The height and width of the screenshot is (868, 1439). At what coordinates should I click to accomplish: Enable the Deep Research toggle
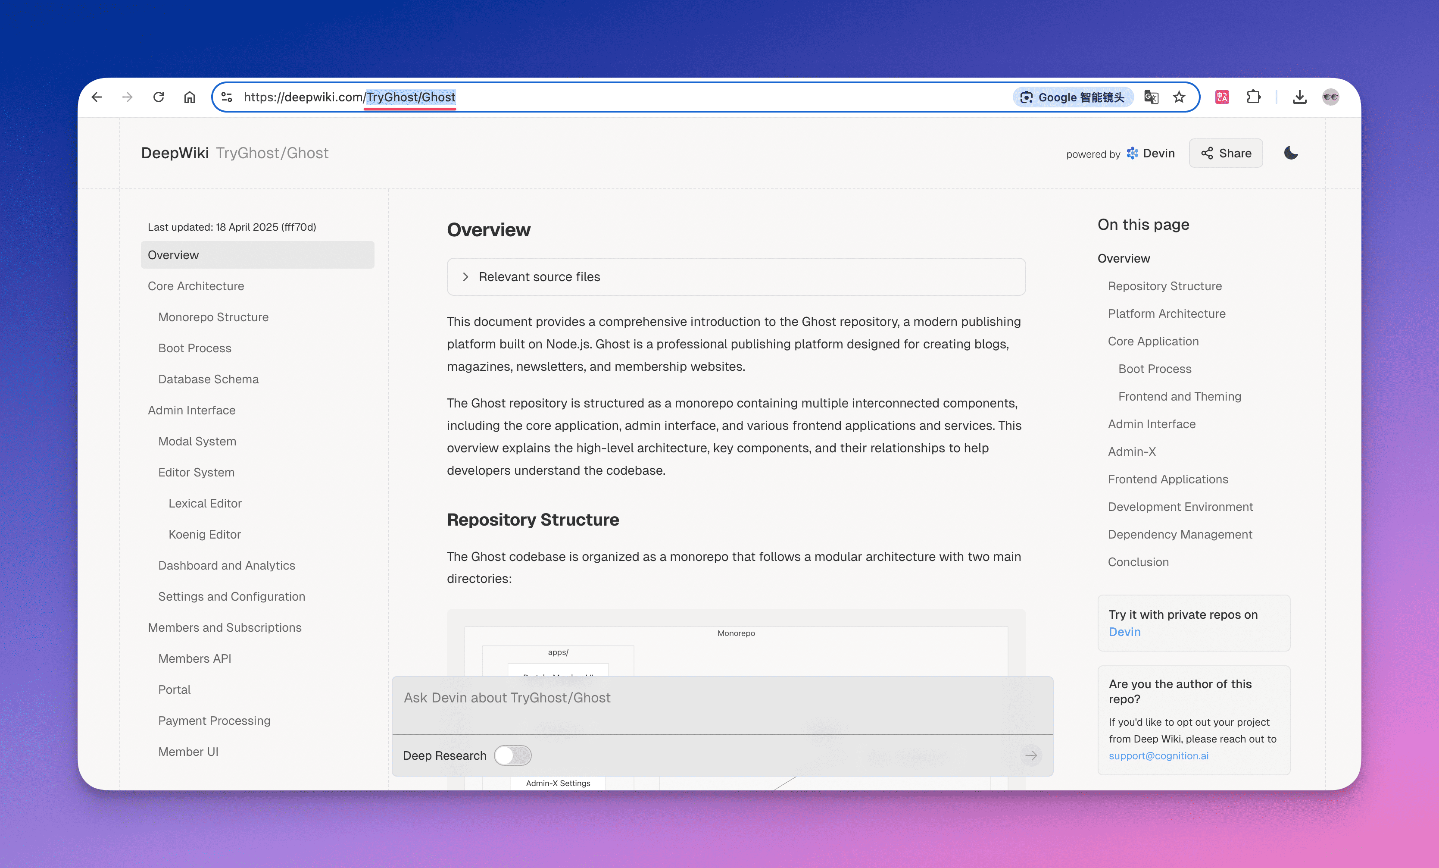(512, 755)
